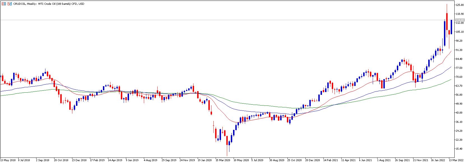
Task: Click the 10 May 2020 date label
Action: pos(241,160)
